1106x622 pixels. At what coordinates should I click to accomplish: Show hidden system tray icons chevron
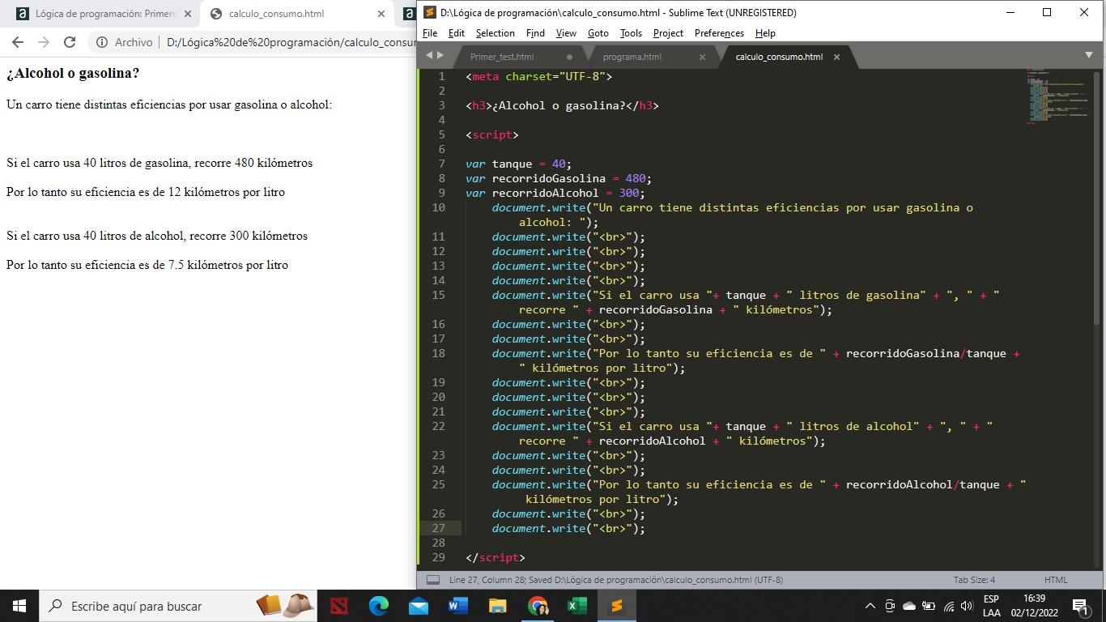(870, 606)
